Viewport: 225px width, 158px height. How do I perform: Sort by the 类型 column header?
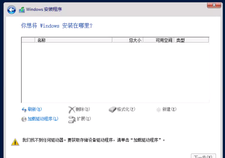click(191, 40)
